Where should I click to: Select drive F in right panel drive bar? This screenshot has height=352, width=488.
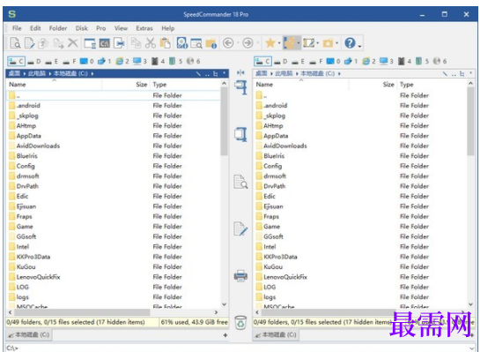click(316, 62)
